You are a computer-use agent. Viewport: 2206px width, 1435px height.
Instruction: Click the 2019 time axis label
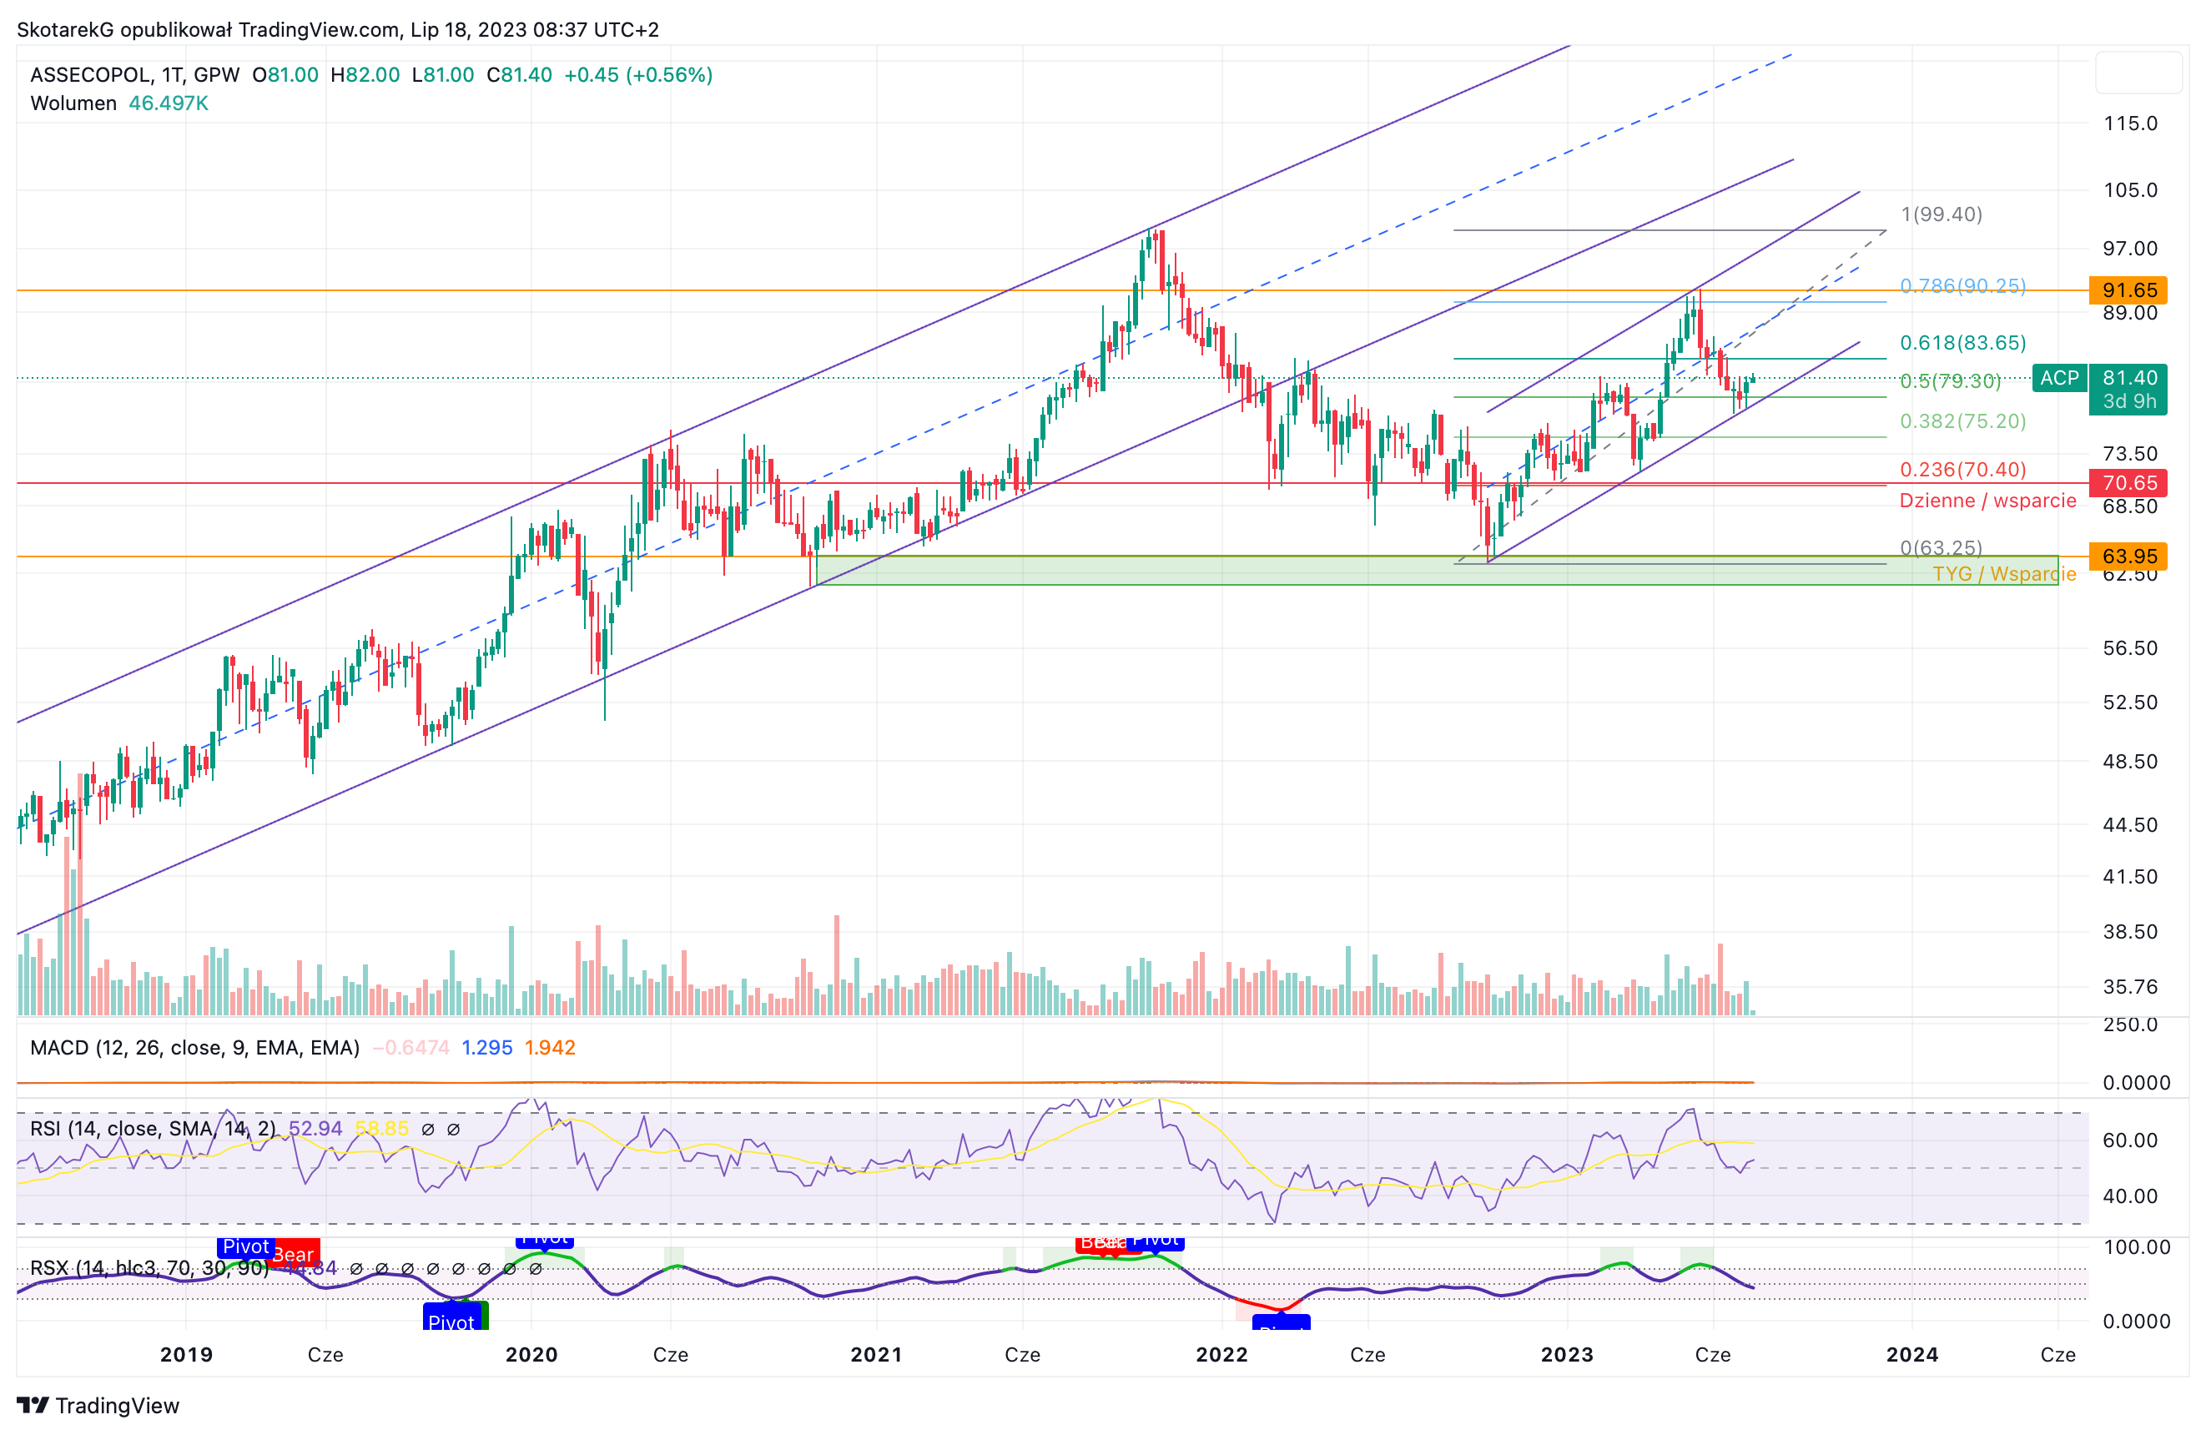click(x=186, y=1354)
